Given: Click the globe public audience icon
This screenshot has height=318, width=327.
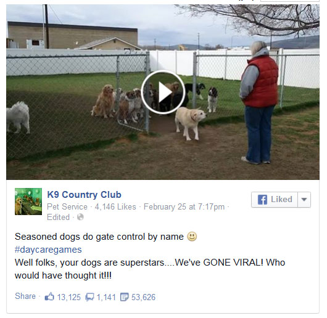Looking at the screenshot, I should (80, 217).
